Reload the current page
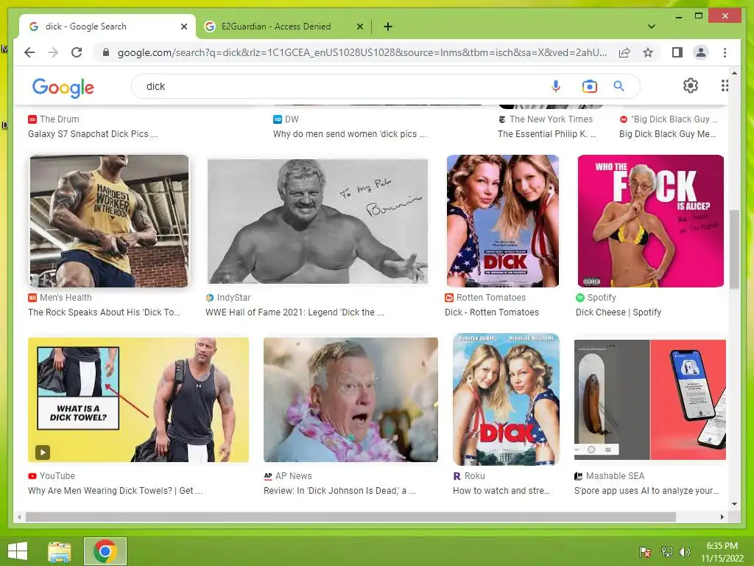This screenshot has height=566, width=754. click(x=77, y=52)
